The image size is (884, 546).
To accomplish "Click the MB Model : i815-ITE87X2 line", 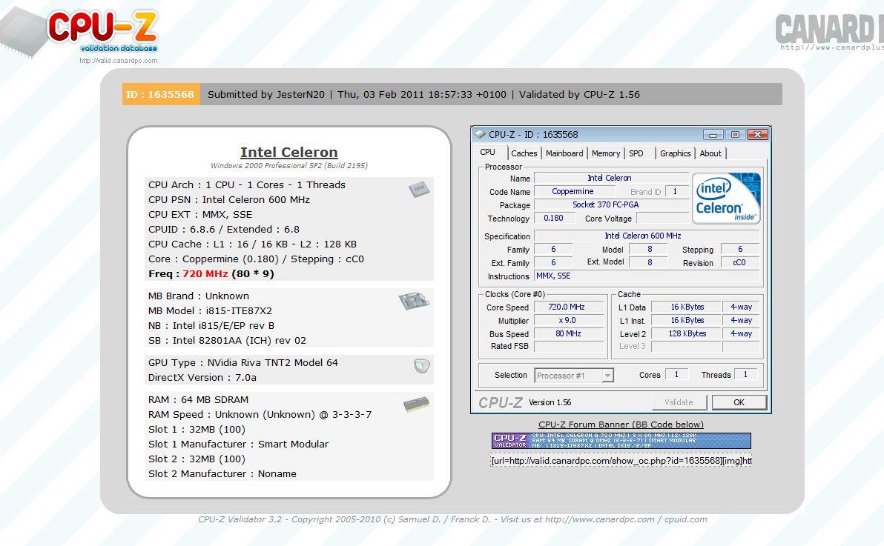I will point(211,310).
